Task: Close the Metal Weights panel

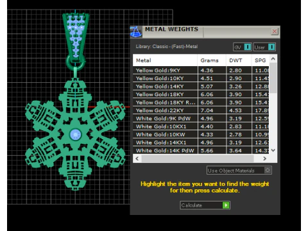Action: (x=275, y=31)
